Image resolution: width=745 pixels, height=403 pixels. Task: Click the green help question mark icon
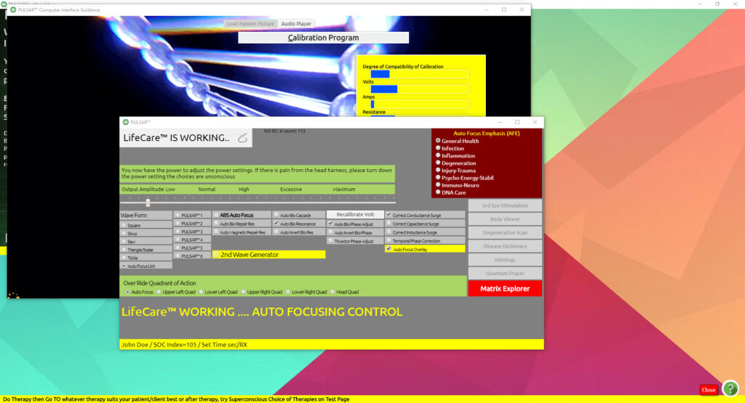(x=730, y=388)
